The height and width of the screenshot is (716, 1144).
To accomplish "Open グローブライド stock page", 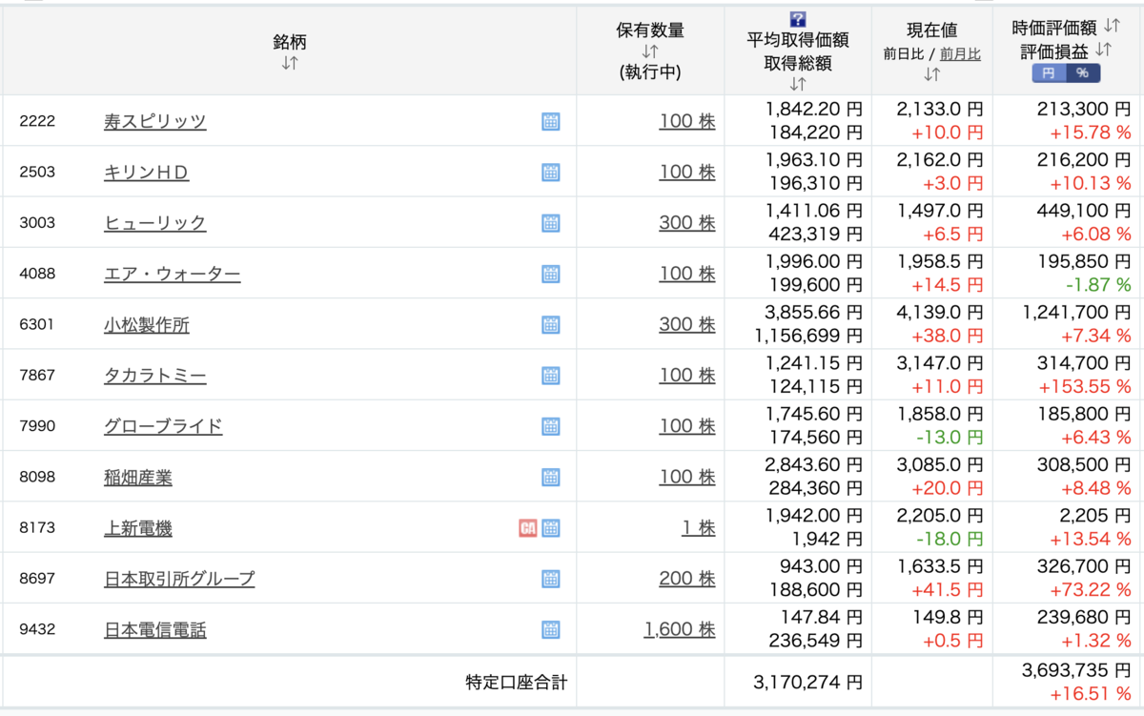I will 163,426.
